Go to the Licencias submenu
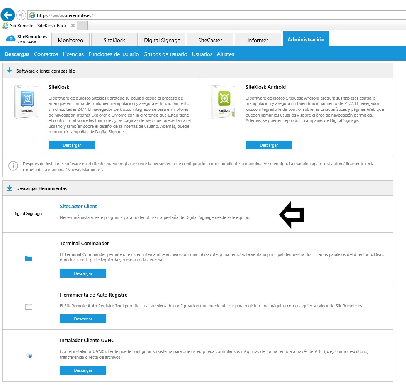Image resolution: width=406 pixels, height=390 pixels. point(73,54)
